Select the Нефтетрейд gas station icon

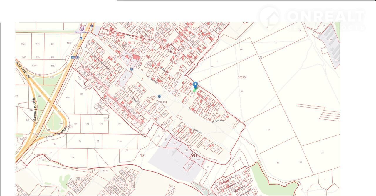[82, 28]
